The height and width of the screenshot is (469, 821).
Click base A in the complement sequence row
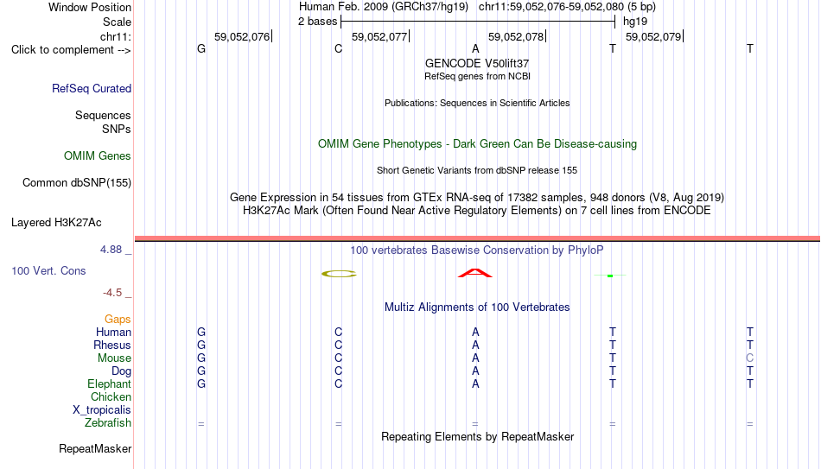pyautogui.click(x=475, y=48)
